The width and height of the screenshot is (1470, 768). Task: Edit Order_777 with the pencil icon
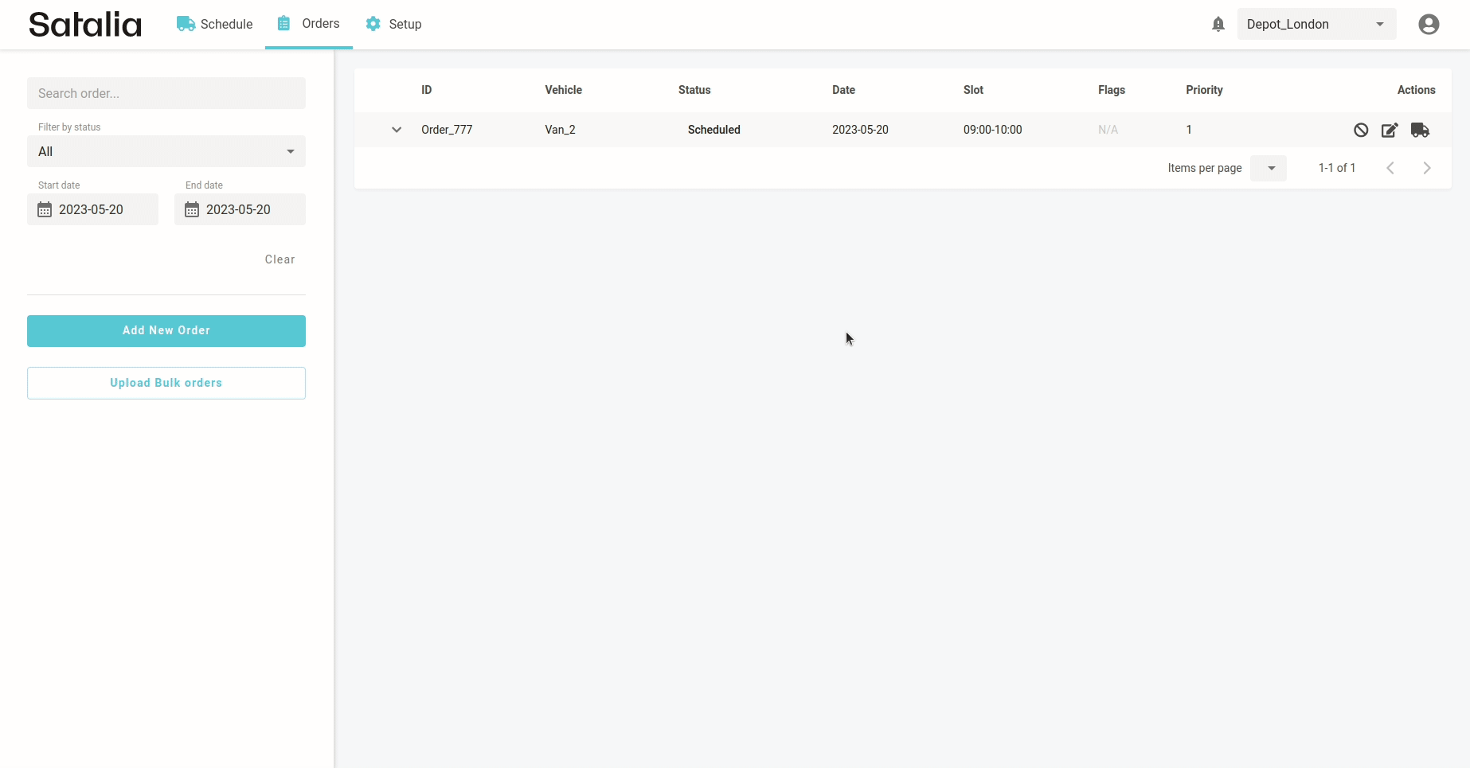pos(1390,131)
